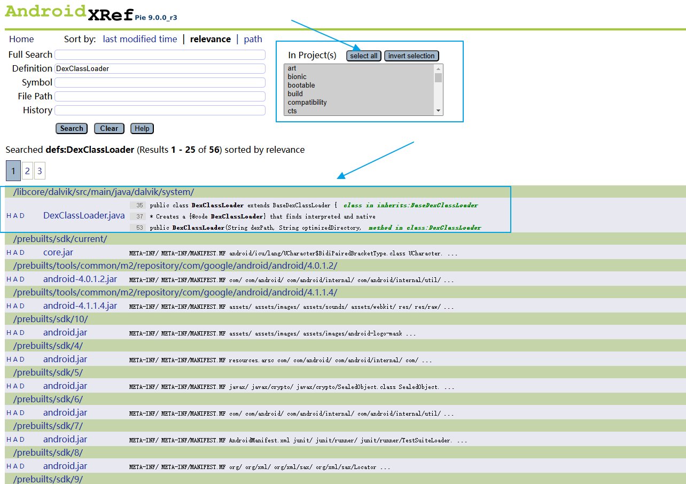Viewport: 686px width, 484px height.
Task: Sort results by relevance
Action: (211, 39)
